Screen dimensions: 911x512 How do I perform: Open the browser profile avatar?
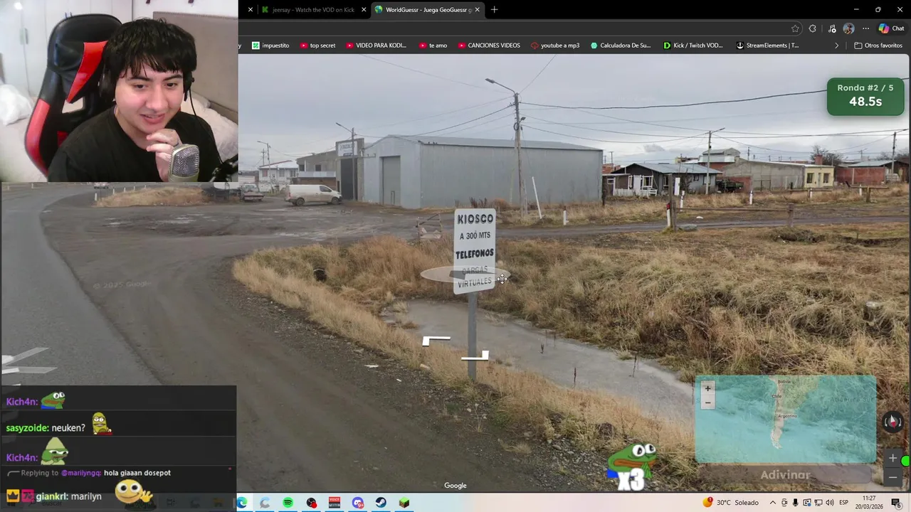(848, 28)
